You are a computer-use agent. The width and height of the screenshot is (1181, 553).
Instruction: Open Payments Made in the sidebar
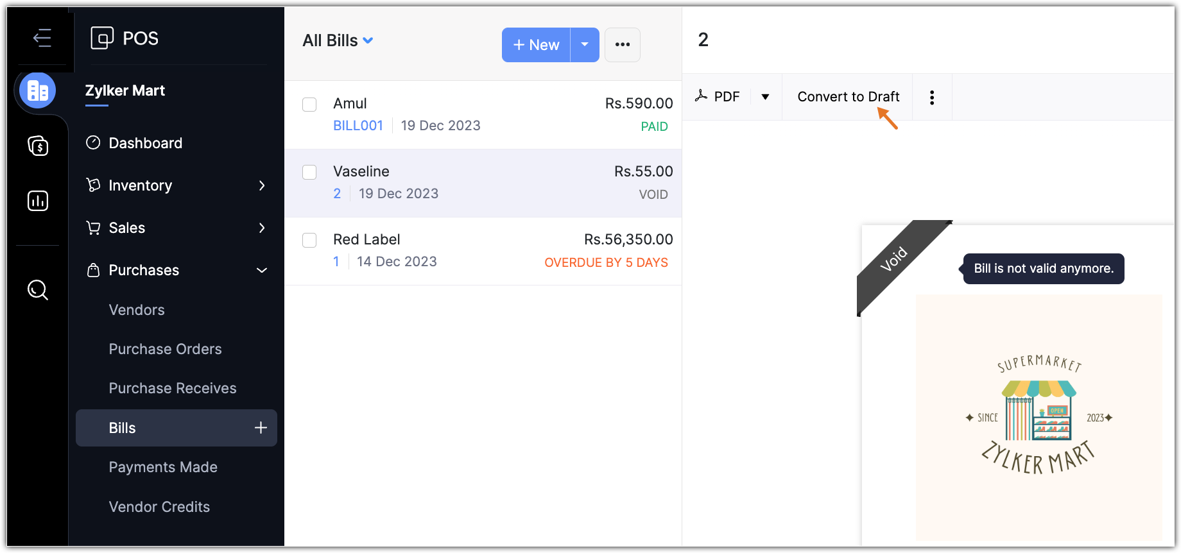pos(163,467)
